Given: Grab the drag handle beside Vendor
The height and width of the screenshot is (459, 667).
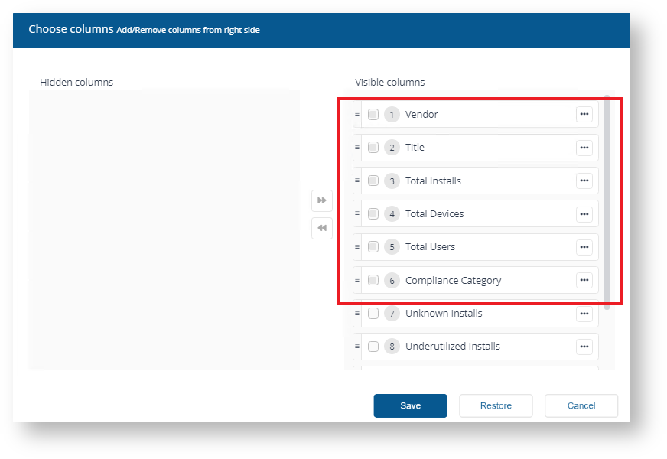Looking at the screenshot, I should (x=356, y=115).
